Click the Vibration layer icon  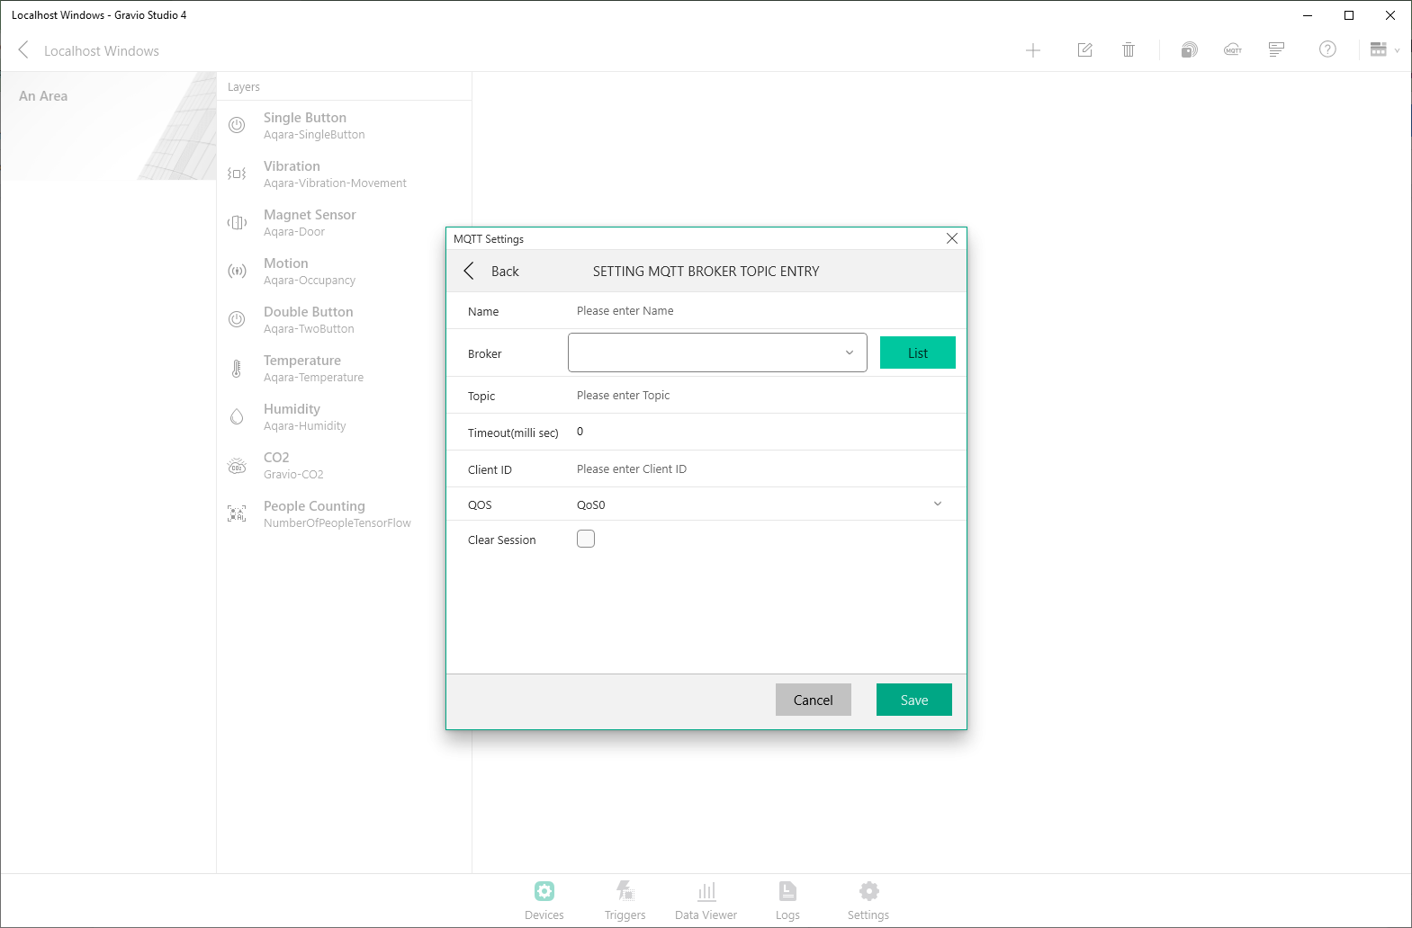coord(237,174)
